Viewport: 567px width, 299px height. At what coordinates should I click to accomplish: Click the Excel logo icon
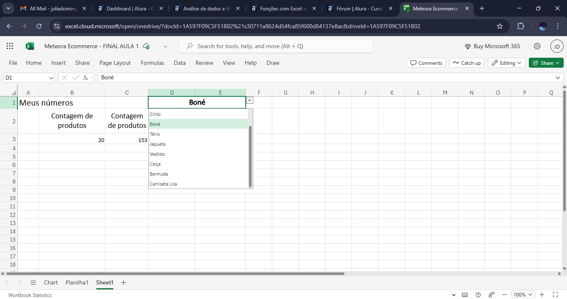tap(30, 46)
